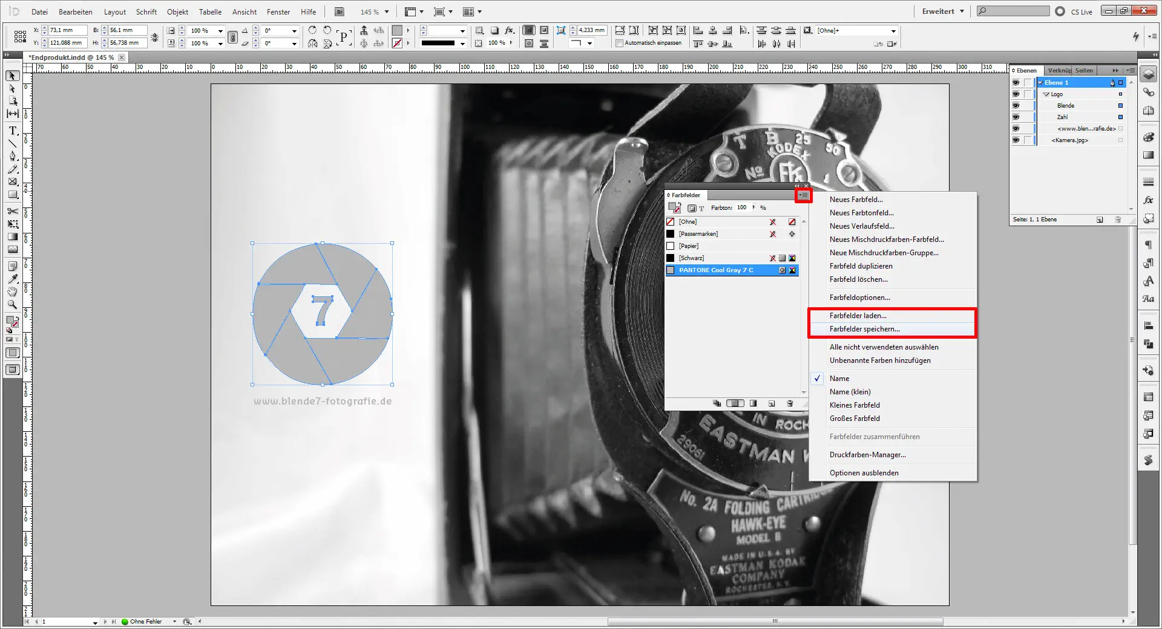Screen dimensions: 1162x629
Task: Toggle visibility of the Zahl layer
Action: (1016, 117)
